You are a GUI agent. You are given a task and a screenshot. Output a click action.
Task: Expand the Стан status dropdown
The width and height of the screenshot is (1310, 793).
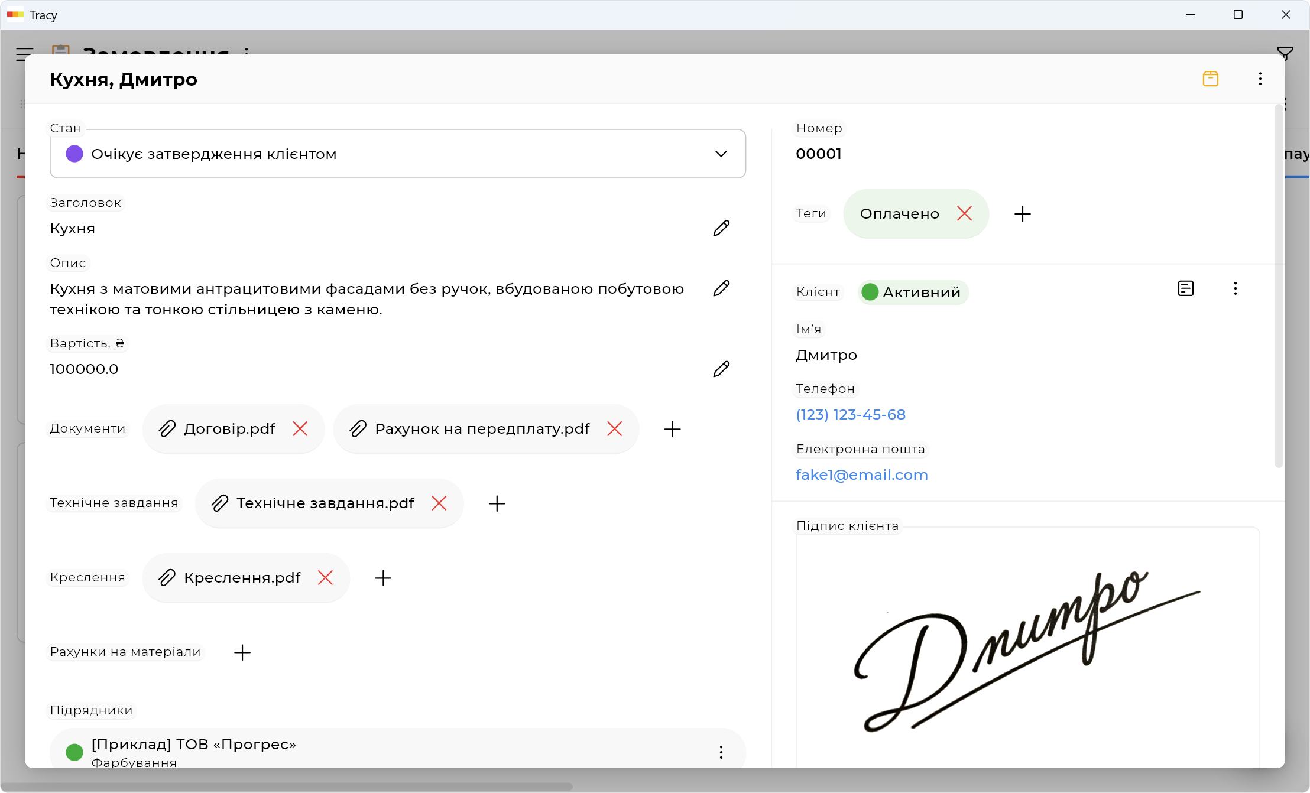coord(721,154)
